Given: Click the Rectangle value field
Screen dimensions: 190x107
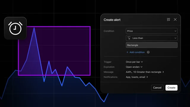Looking at the screenshot, I should tap(152, 45).
